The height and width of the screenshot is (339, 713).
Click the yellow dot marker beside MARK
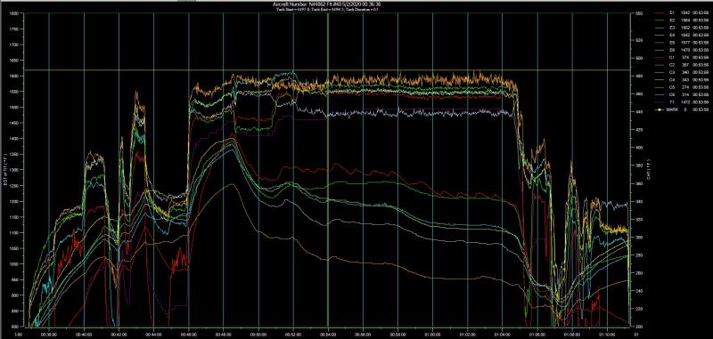(660, 109)
